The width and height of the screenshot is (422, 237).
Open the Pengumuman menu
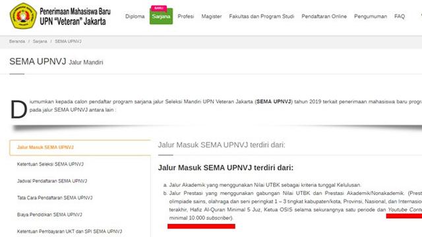click(371, 16)
